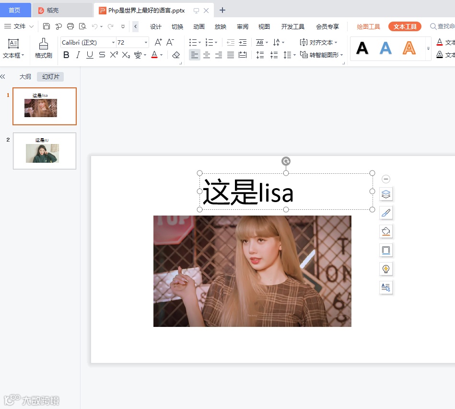Screen dimensions: 455x409
Task: Select slide 2 thumbnail 这是IU
Action: click(45, 151)
